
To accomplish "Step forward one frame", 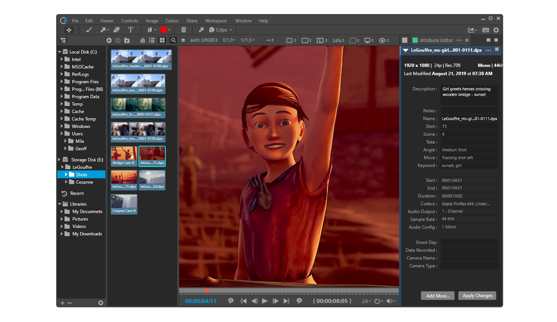I will tap(276, 301).
